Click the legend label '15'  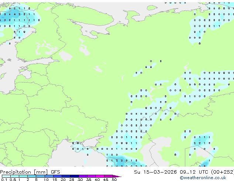[55, 180]
